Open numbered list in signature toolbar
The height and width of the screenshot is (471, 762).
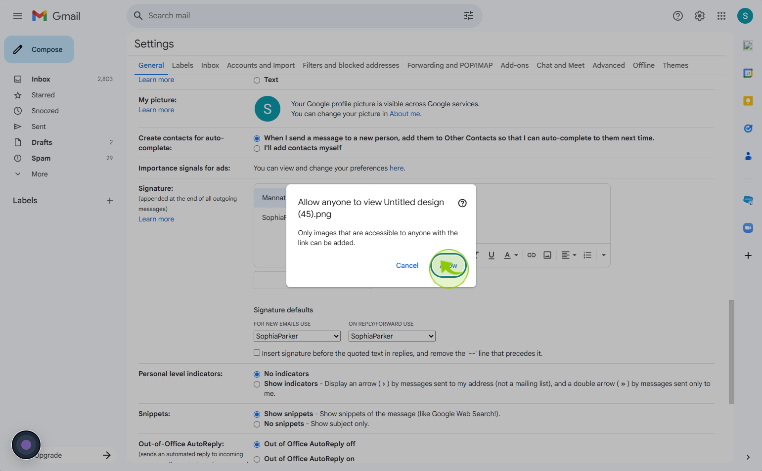click(x=587, y=255)
